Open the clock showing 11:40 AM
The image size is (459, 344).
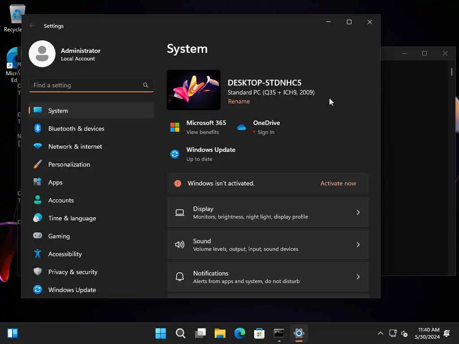tap(427, 333)
